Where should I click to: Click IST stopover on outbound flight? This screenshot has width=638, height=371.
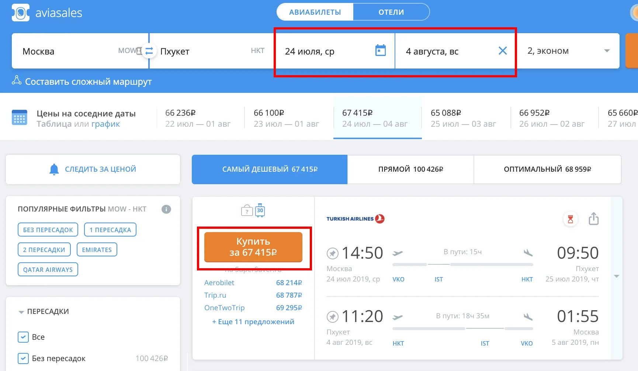438,279
